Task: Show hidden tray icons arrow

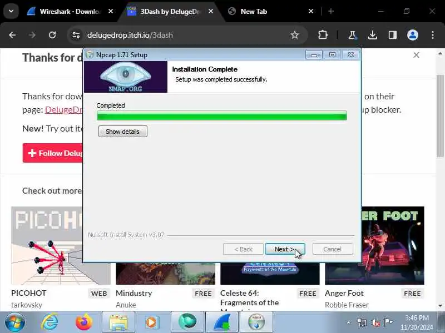Action: [x=349, y=322]
